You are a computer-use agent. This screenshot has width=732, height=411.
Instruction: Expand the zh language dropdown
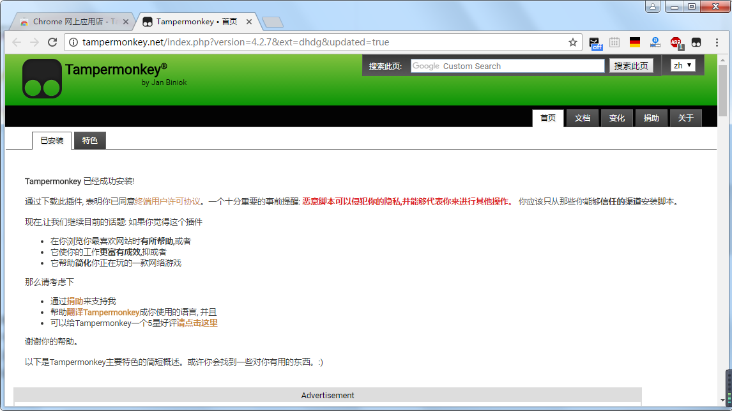[x=683, y=65]
